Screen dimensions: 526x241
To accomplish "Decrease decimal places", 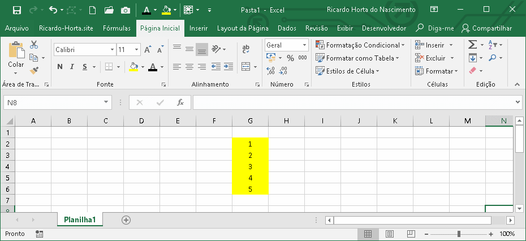I will [283, 71].
